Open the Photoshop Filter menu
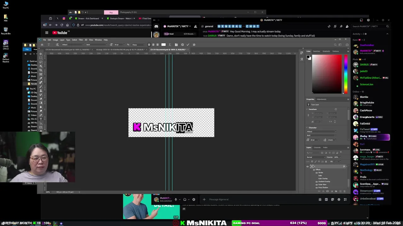Viewport: 403px width, 226px height. tap(81, 40)
